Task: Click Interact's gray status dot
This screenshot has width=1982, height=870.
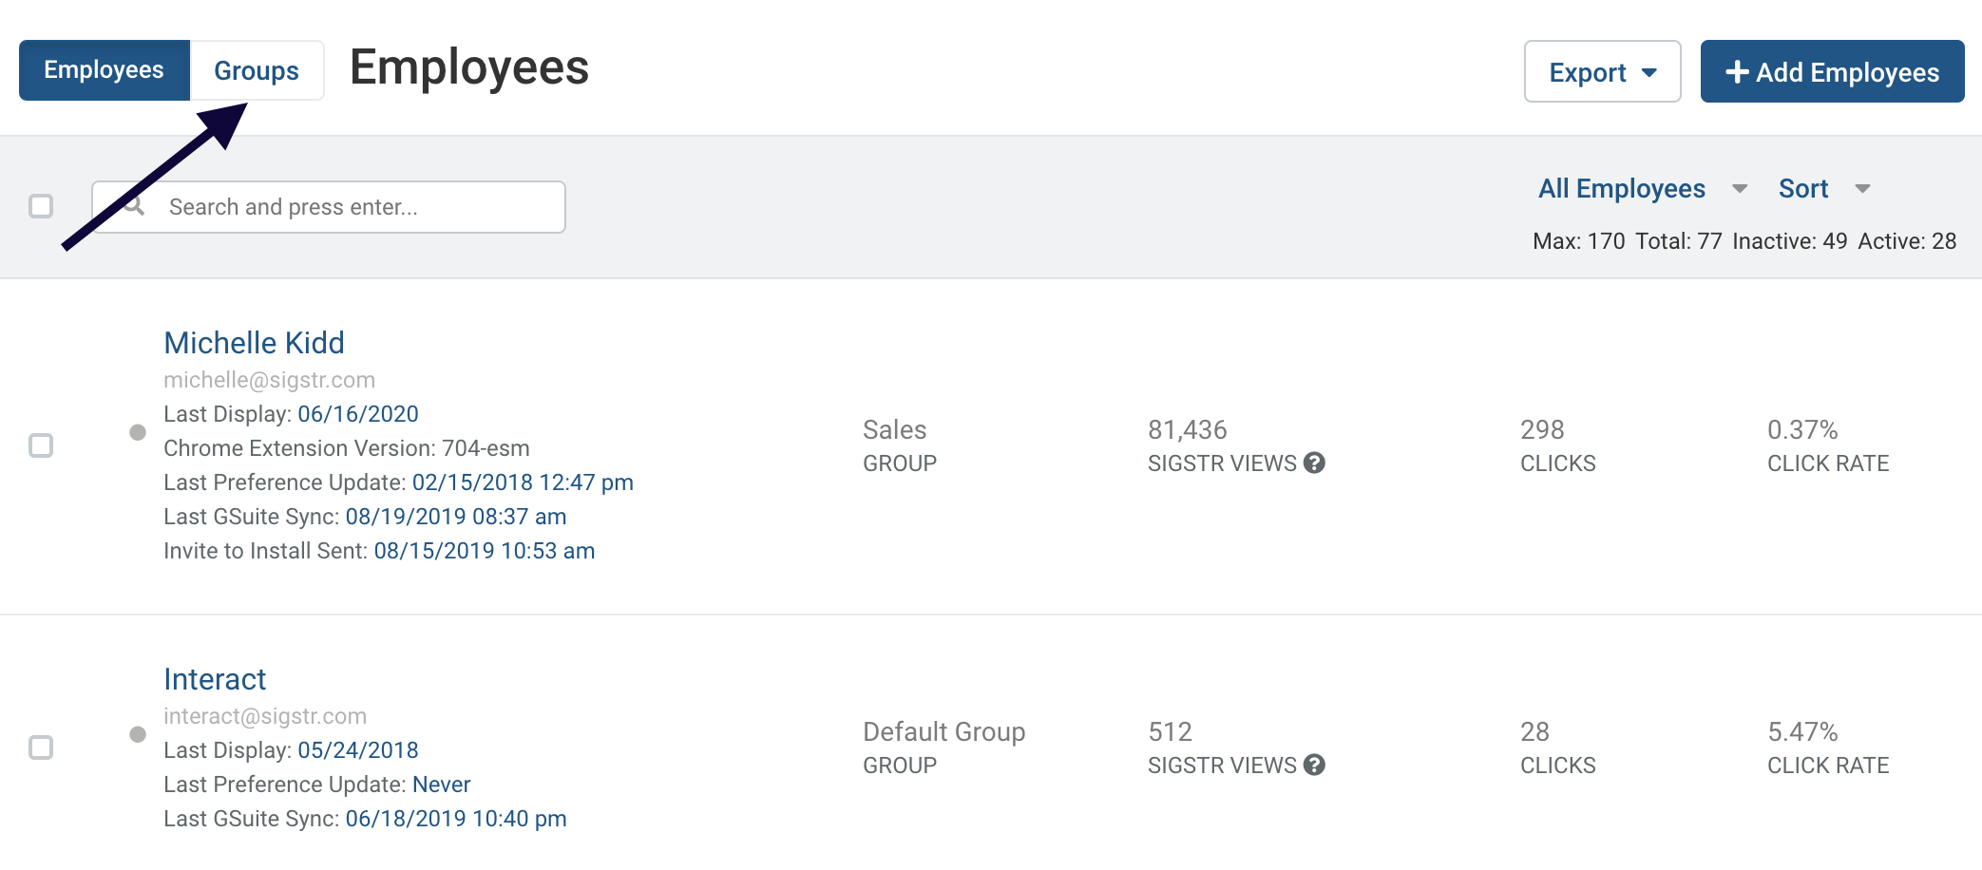Action: tap(138, 734)
